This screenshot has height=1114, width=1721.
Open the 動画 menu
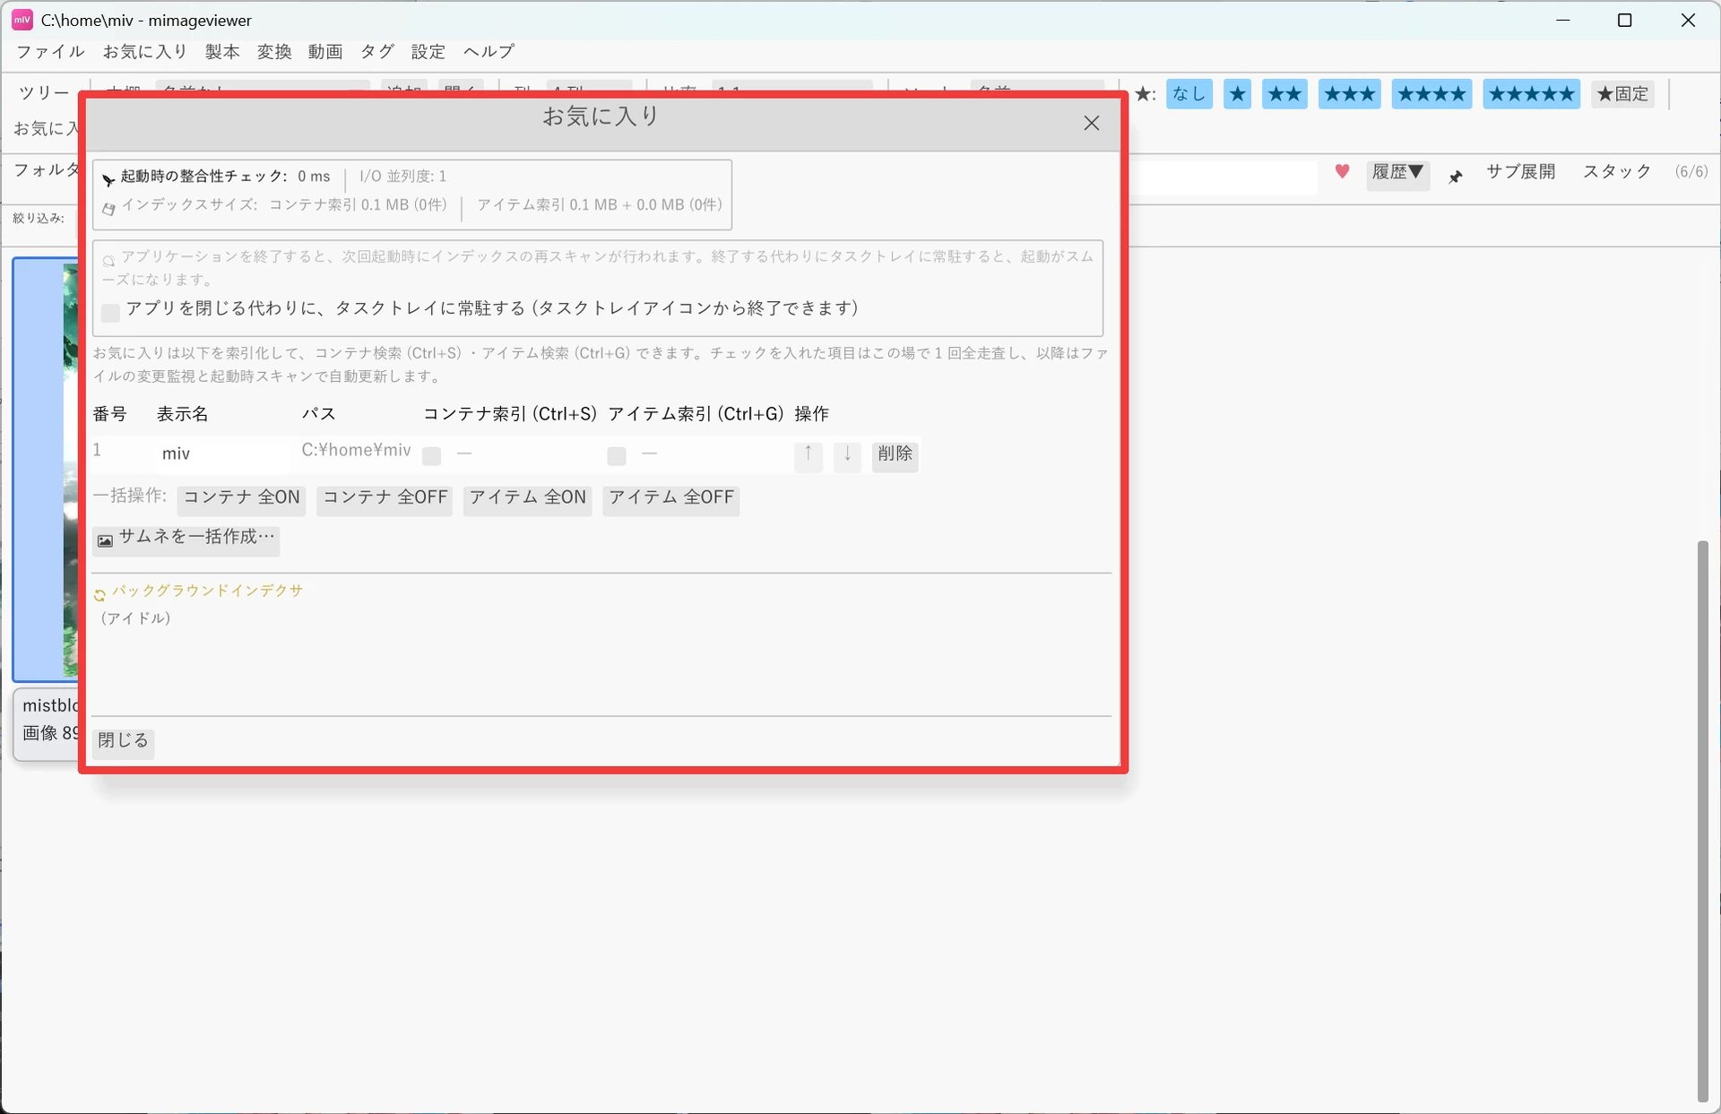(325, 52)
